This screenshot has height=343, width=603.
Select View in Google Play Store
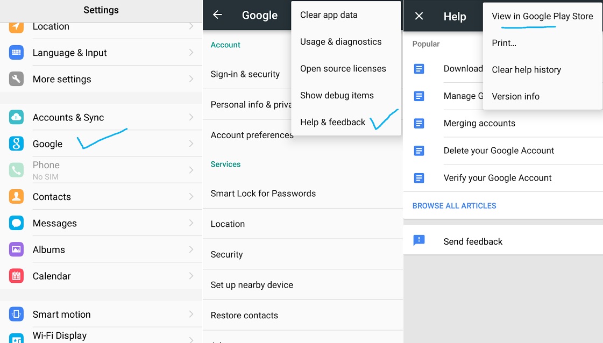pos(542,16)
